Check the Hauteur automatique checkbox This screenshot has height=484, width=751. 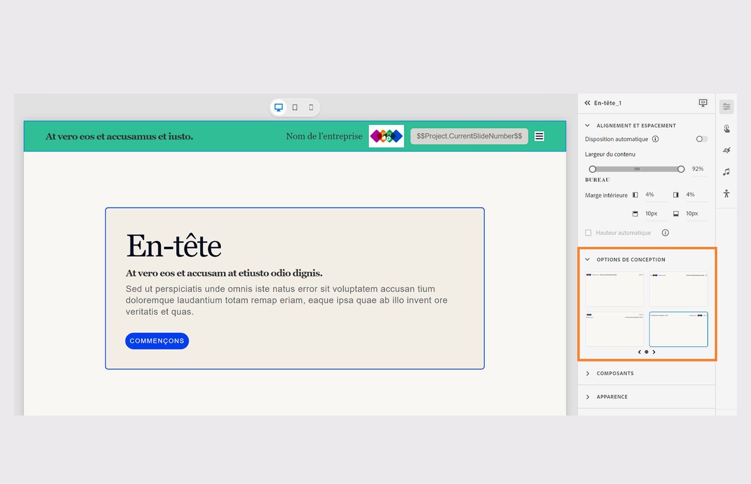click(588, 232)
